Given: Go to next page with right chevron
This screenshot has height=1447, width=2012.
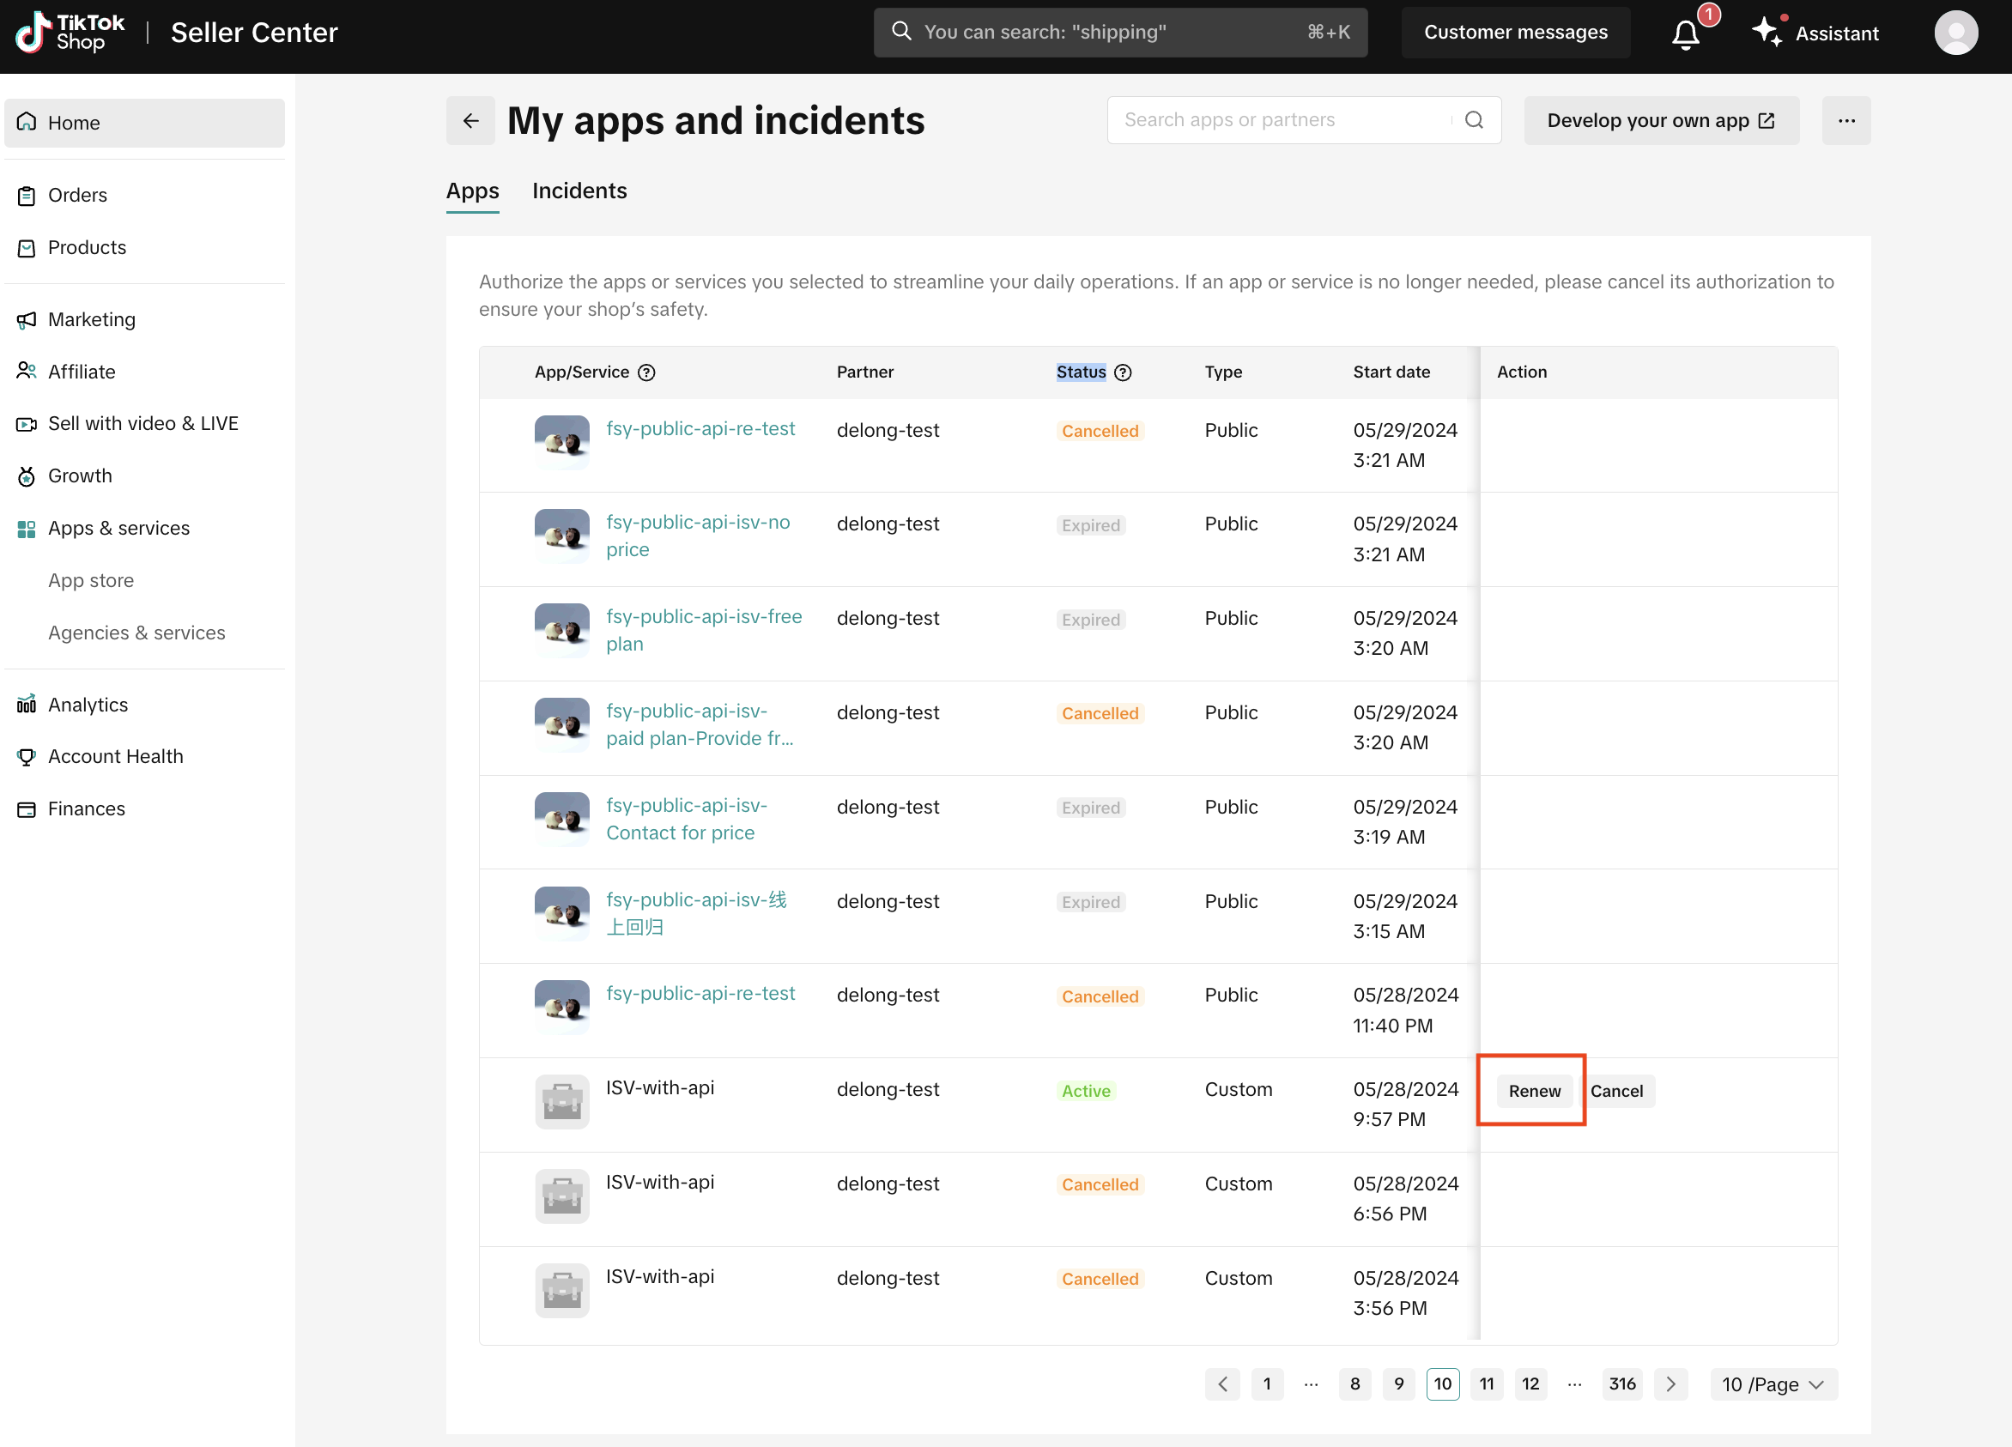Looking at the screenshot, I should tap(1670, 1384).
